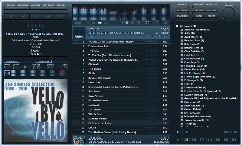Click the blue globe toolbar icon
242x146 pixels.
(x=127, y=23)
